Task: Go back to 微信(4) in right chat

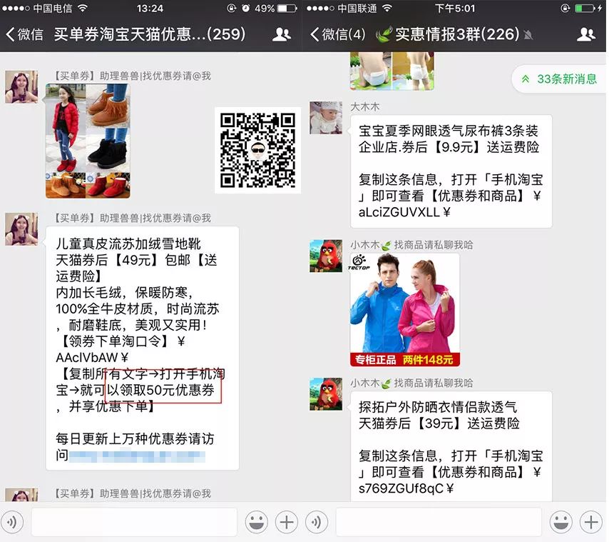Action: tap(338, 34)
